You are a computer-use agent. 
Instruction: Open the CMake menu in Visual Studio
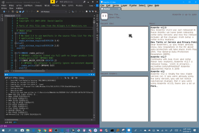tap(38, 6)
